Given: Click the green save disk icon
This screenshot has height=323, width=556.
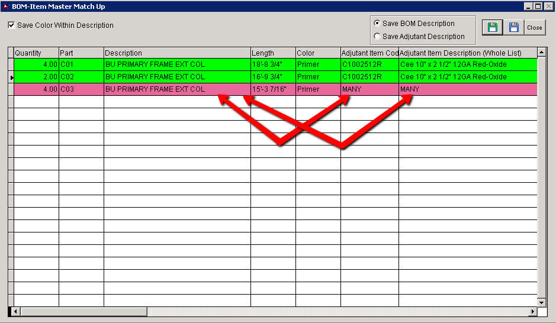Looking at the screenshot, I should point(492,27).
